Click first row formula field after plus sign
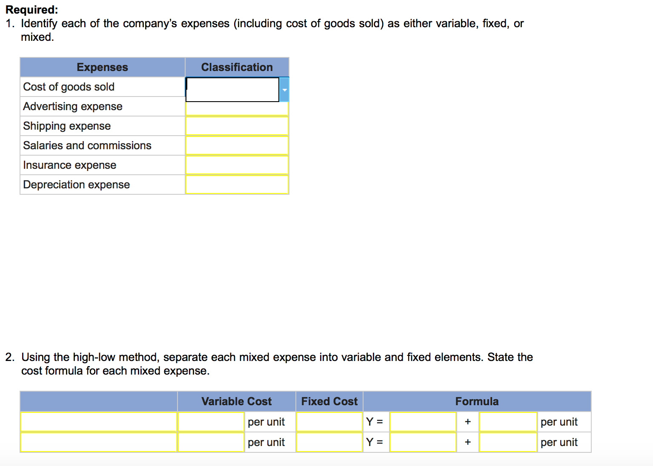The width and height of the screenshot is (653, 466). click(x=508, y=422)
